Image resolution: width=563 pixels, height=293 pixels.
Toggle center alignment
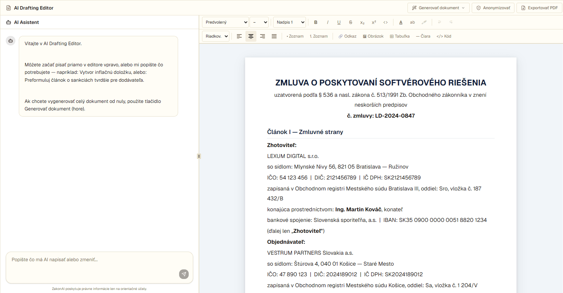(251, 36)
